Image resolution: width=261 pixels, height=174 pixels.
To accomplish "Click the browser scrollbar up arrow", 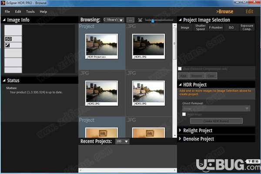I will click(174, 26).
